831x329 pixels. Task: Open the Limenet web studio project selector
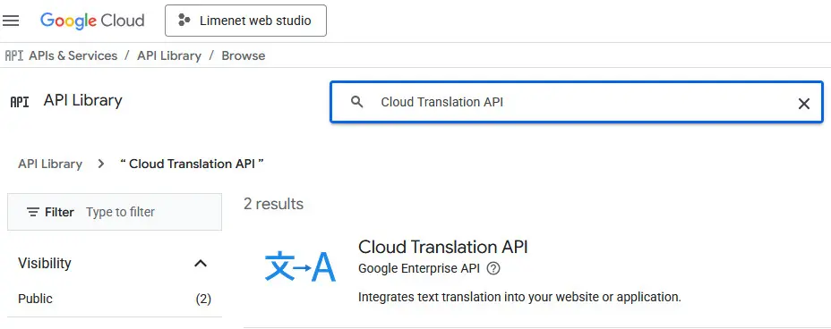click(245, 21)
